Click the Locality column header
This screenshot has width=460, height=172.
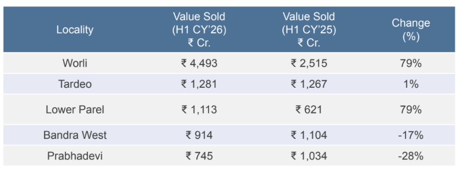click(75, 30)
